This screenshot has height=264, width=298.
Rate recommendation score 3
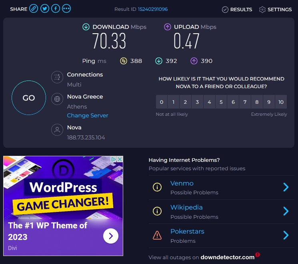pyautogui.click(x=197, y=102)
